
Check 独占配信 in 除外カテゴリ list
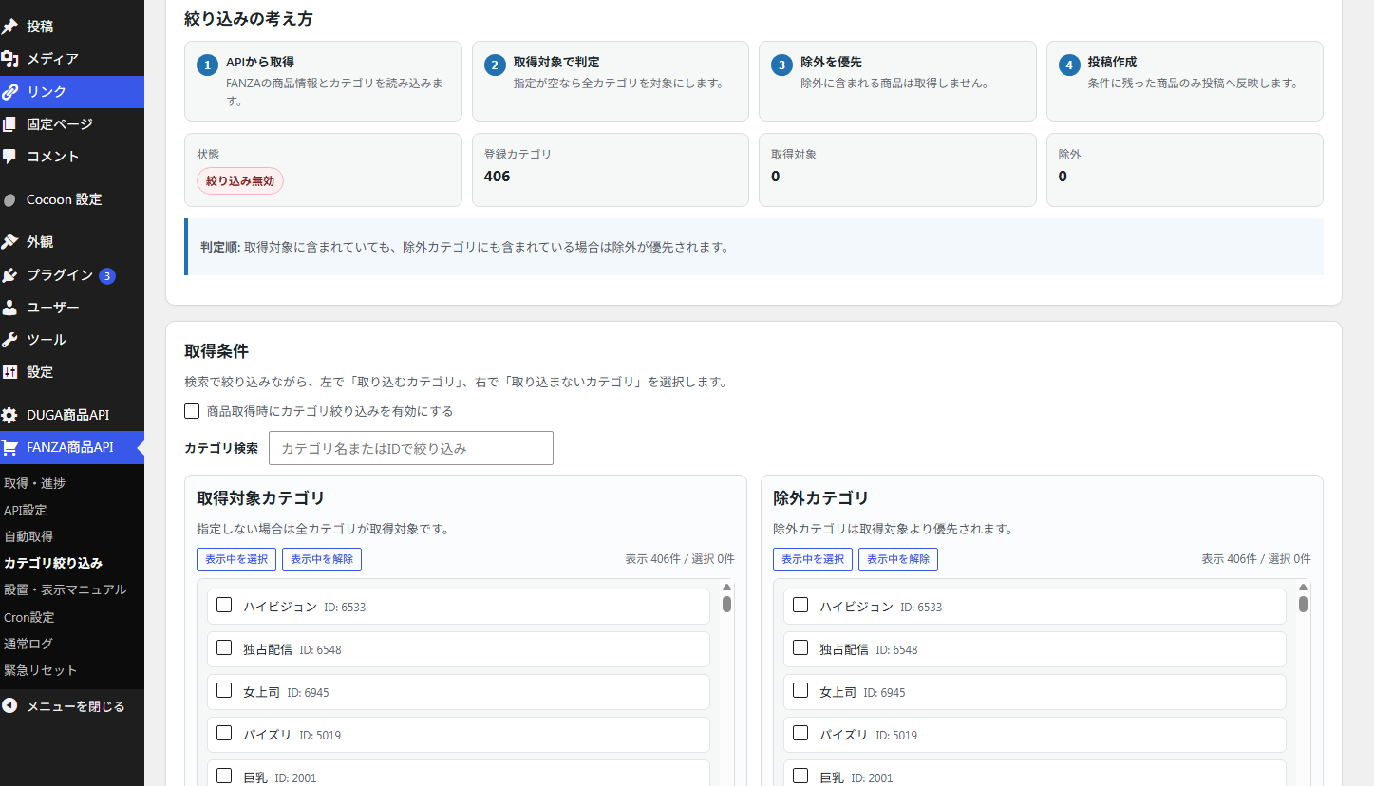(800, 647)
